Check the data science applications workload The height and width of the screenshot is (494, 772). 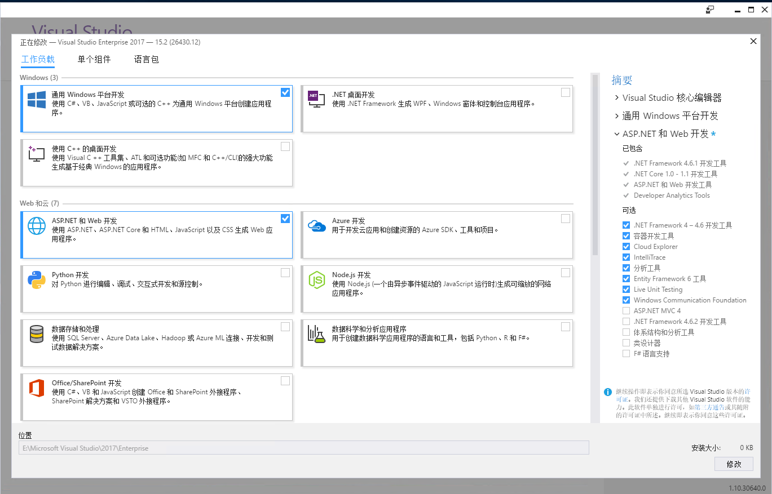(x=566, y=327)
